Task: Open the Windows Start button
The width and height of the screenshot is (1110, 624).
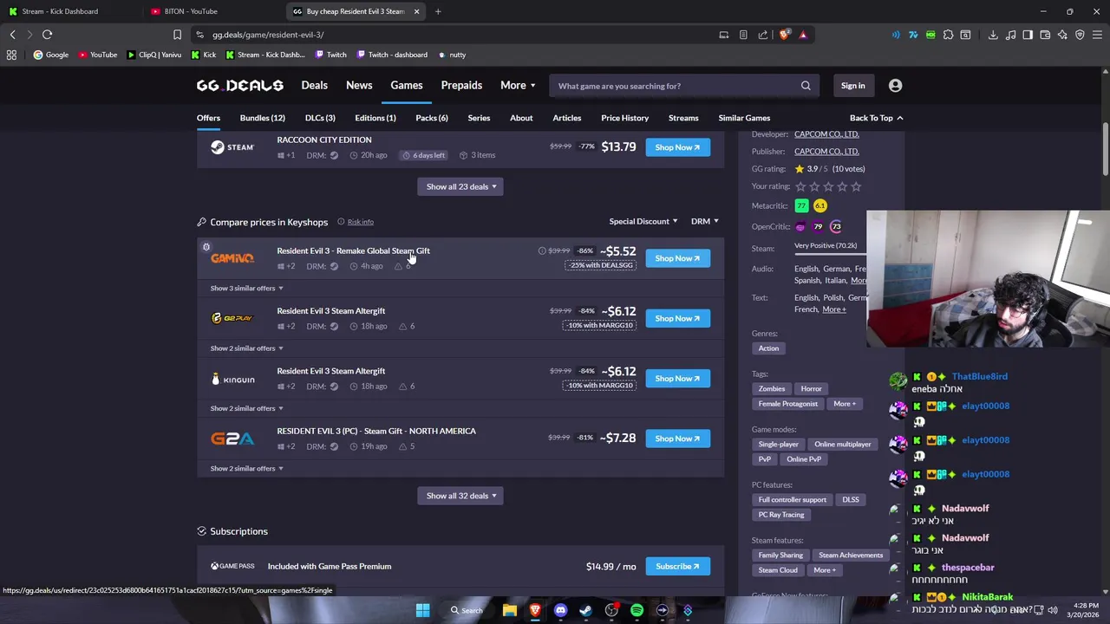Action: click(422, 610)
